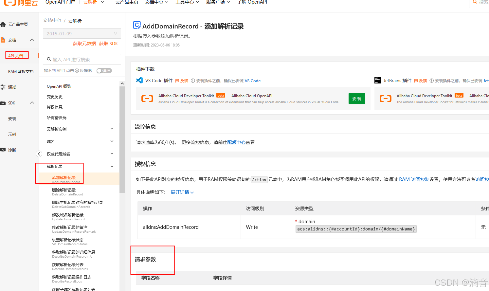Viewport: 489px width, 291px height.
Task: Click the AddDomainRecord API page icon
Action: coord(137,25)
